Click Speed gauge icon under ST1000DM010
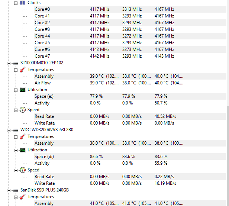Screen dimensions: 229x206 (23, 110)
